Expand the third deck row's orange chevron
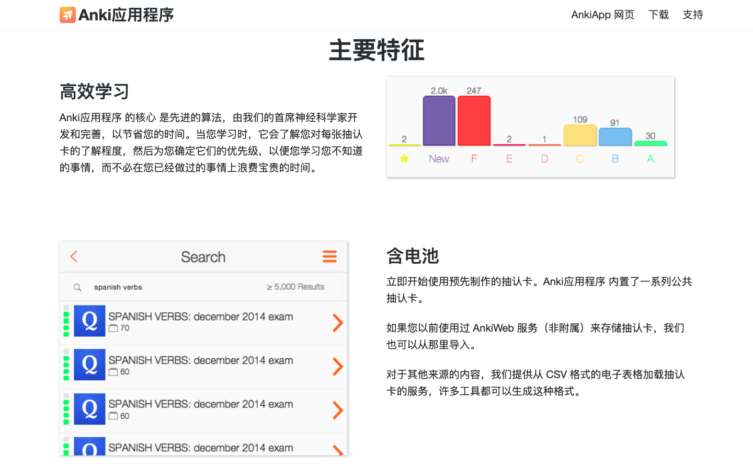 [338, 410]
